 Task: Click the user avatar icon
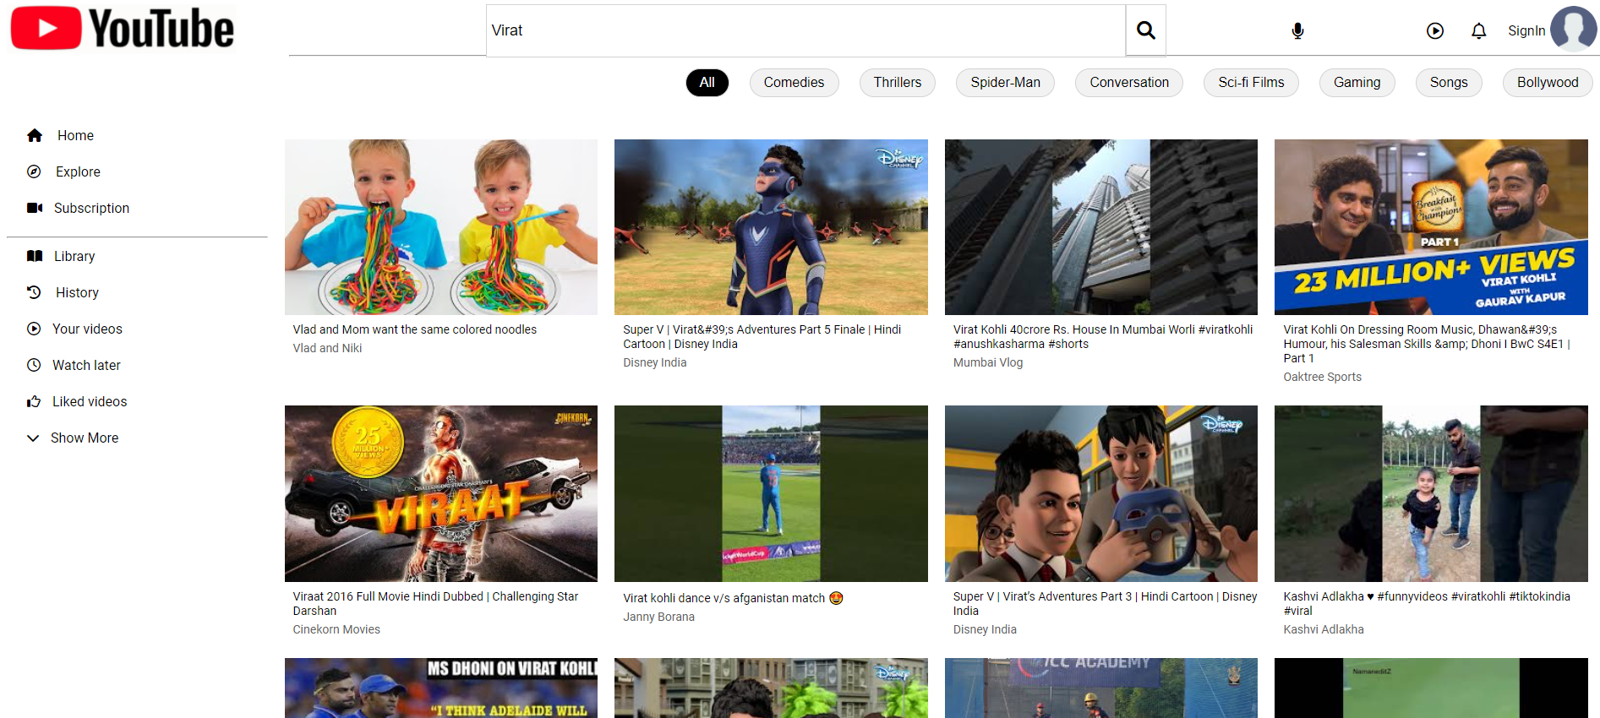1574,30
